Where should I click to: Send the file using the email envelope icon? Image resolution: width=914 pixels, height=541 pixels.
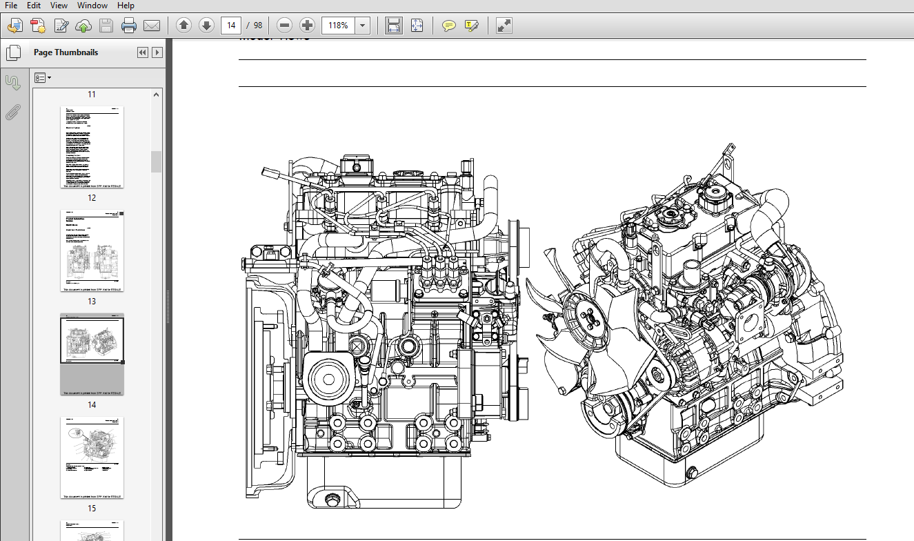click(x=152, y=26)
